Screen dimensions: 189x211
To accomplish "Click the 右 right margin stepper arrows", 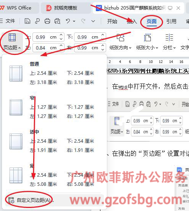I will coord(103,48).
